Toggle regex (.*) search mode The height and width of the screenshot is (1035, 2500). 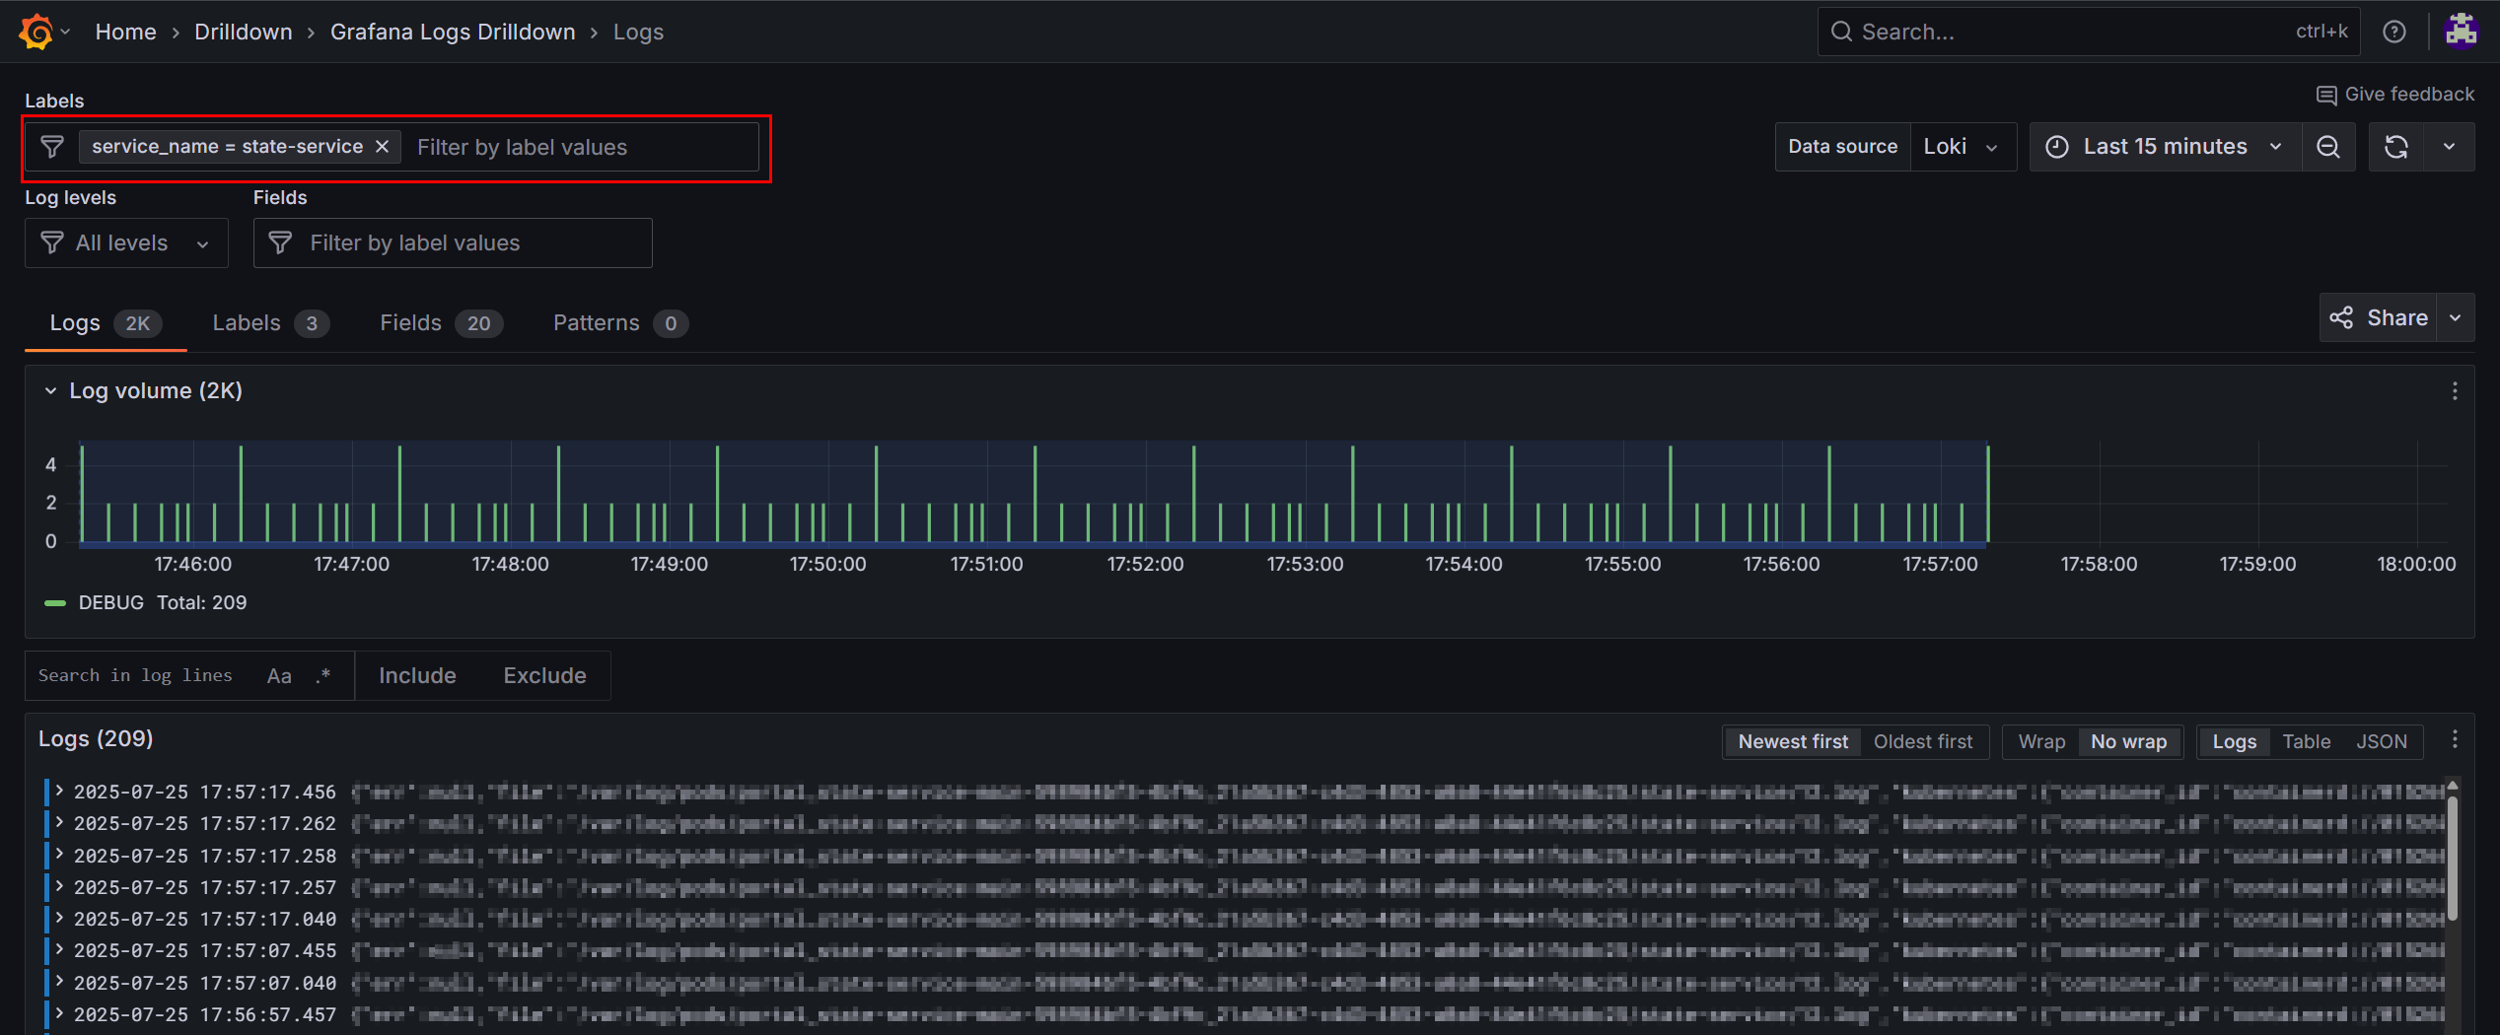(323, 676)
